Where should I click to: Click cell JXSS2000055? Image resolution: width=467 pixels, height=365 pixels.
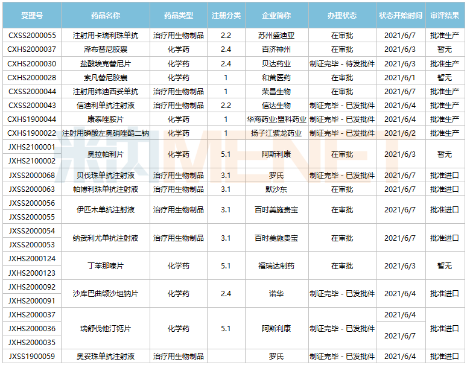32,217
